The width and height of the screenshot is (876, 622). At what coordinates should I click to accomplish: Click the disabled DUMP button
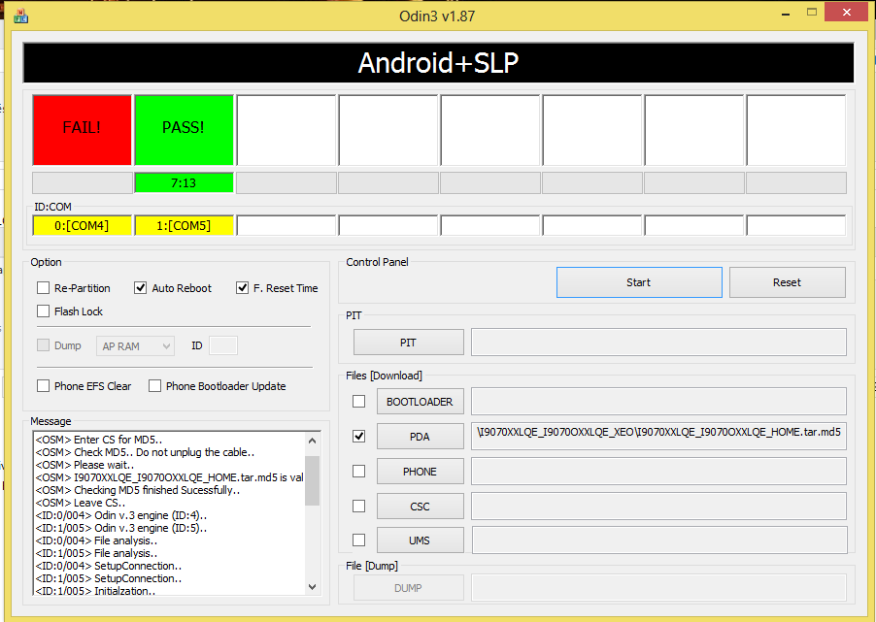coord(409,588)
